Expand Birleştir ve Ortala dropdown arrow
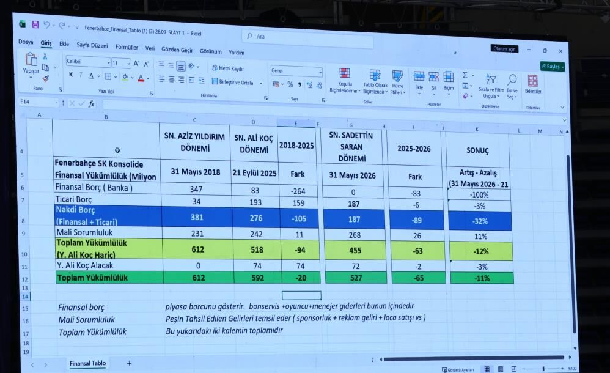 point(260,83)
